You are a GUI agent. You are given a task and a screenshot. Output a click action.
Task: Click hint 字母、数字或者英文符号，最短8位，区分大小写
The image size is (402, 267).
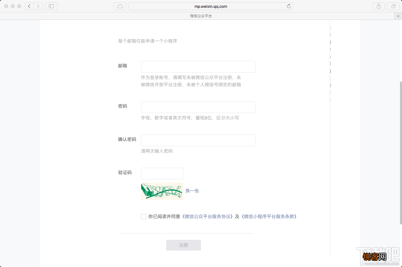coord(190,118)
